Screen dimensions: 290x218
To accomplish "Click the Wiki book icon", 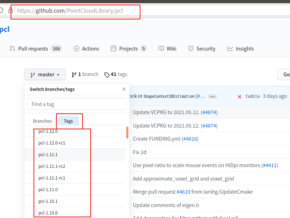I will tap(161, 48).
